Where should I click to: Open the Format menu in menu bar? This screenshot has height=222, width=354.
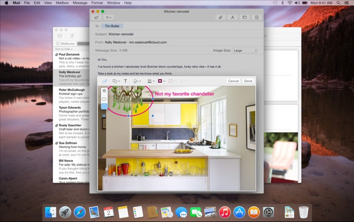(x=97, y=3)
